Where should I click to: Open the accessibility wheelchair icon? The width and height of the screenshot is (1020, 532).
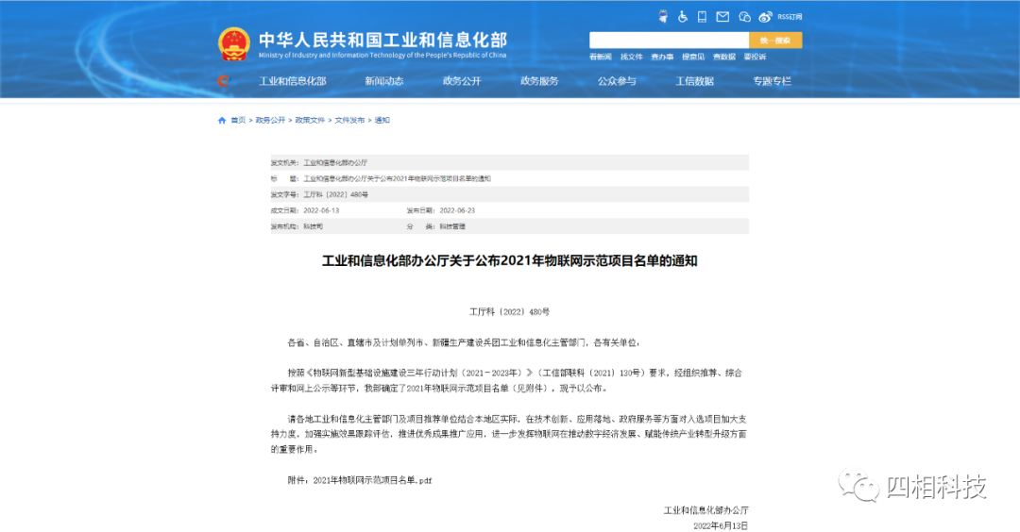click(682, 17)
